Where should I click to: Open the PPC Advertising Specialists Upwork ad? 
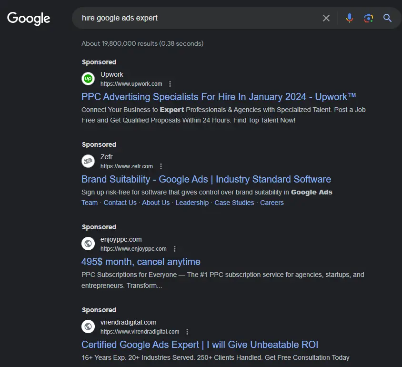(219, 97)
